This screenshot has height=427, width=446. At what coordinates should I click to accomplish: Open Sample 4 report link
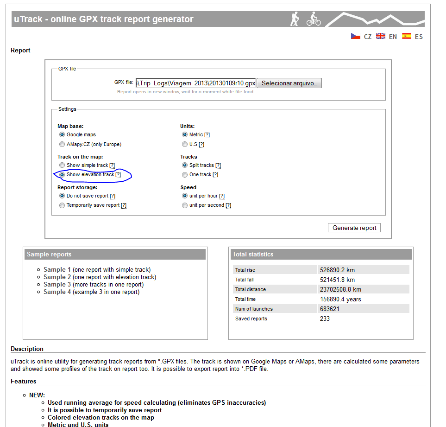pyautogui.click(x=57, y=292)
